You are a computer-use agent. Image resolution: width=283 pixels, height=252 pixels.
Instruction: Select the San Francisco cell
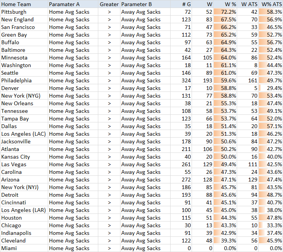tap(24, 27)
